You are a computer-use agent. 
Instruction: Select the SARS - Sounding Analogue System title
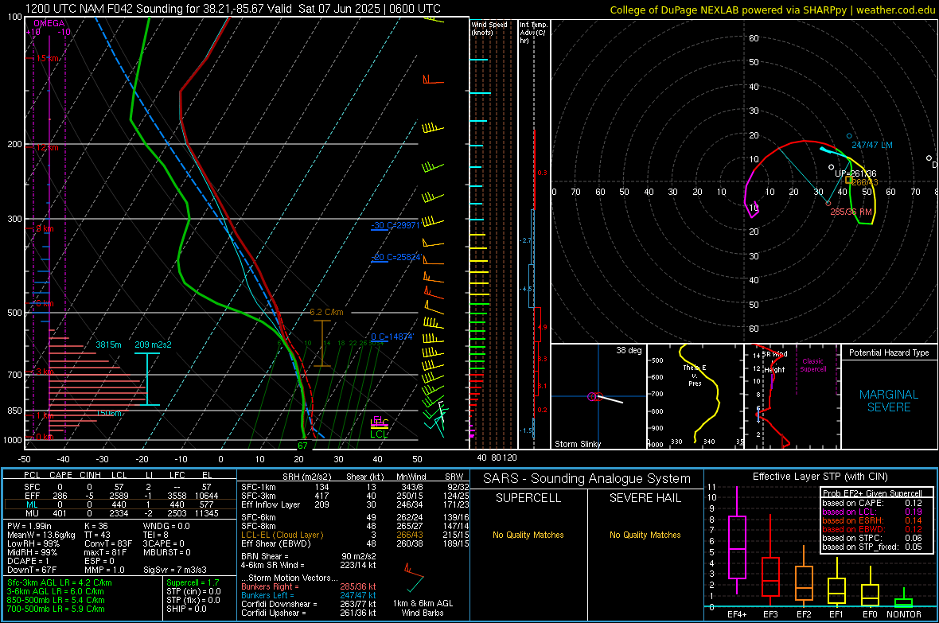(587, 478)
